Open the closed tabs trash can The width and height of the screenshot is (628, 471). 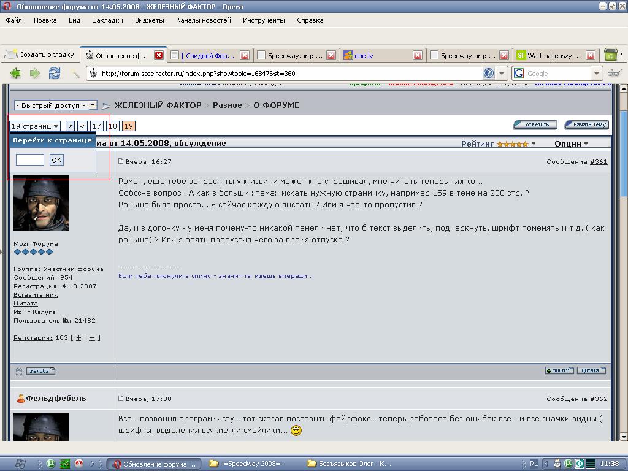point(610,55)
